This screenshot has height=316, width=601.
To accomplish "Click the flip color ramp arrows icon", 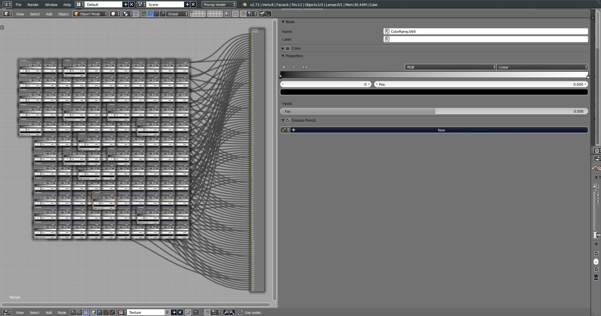I will (x=305, y=67).
